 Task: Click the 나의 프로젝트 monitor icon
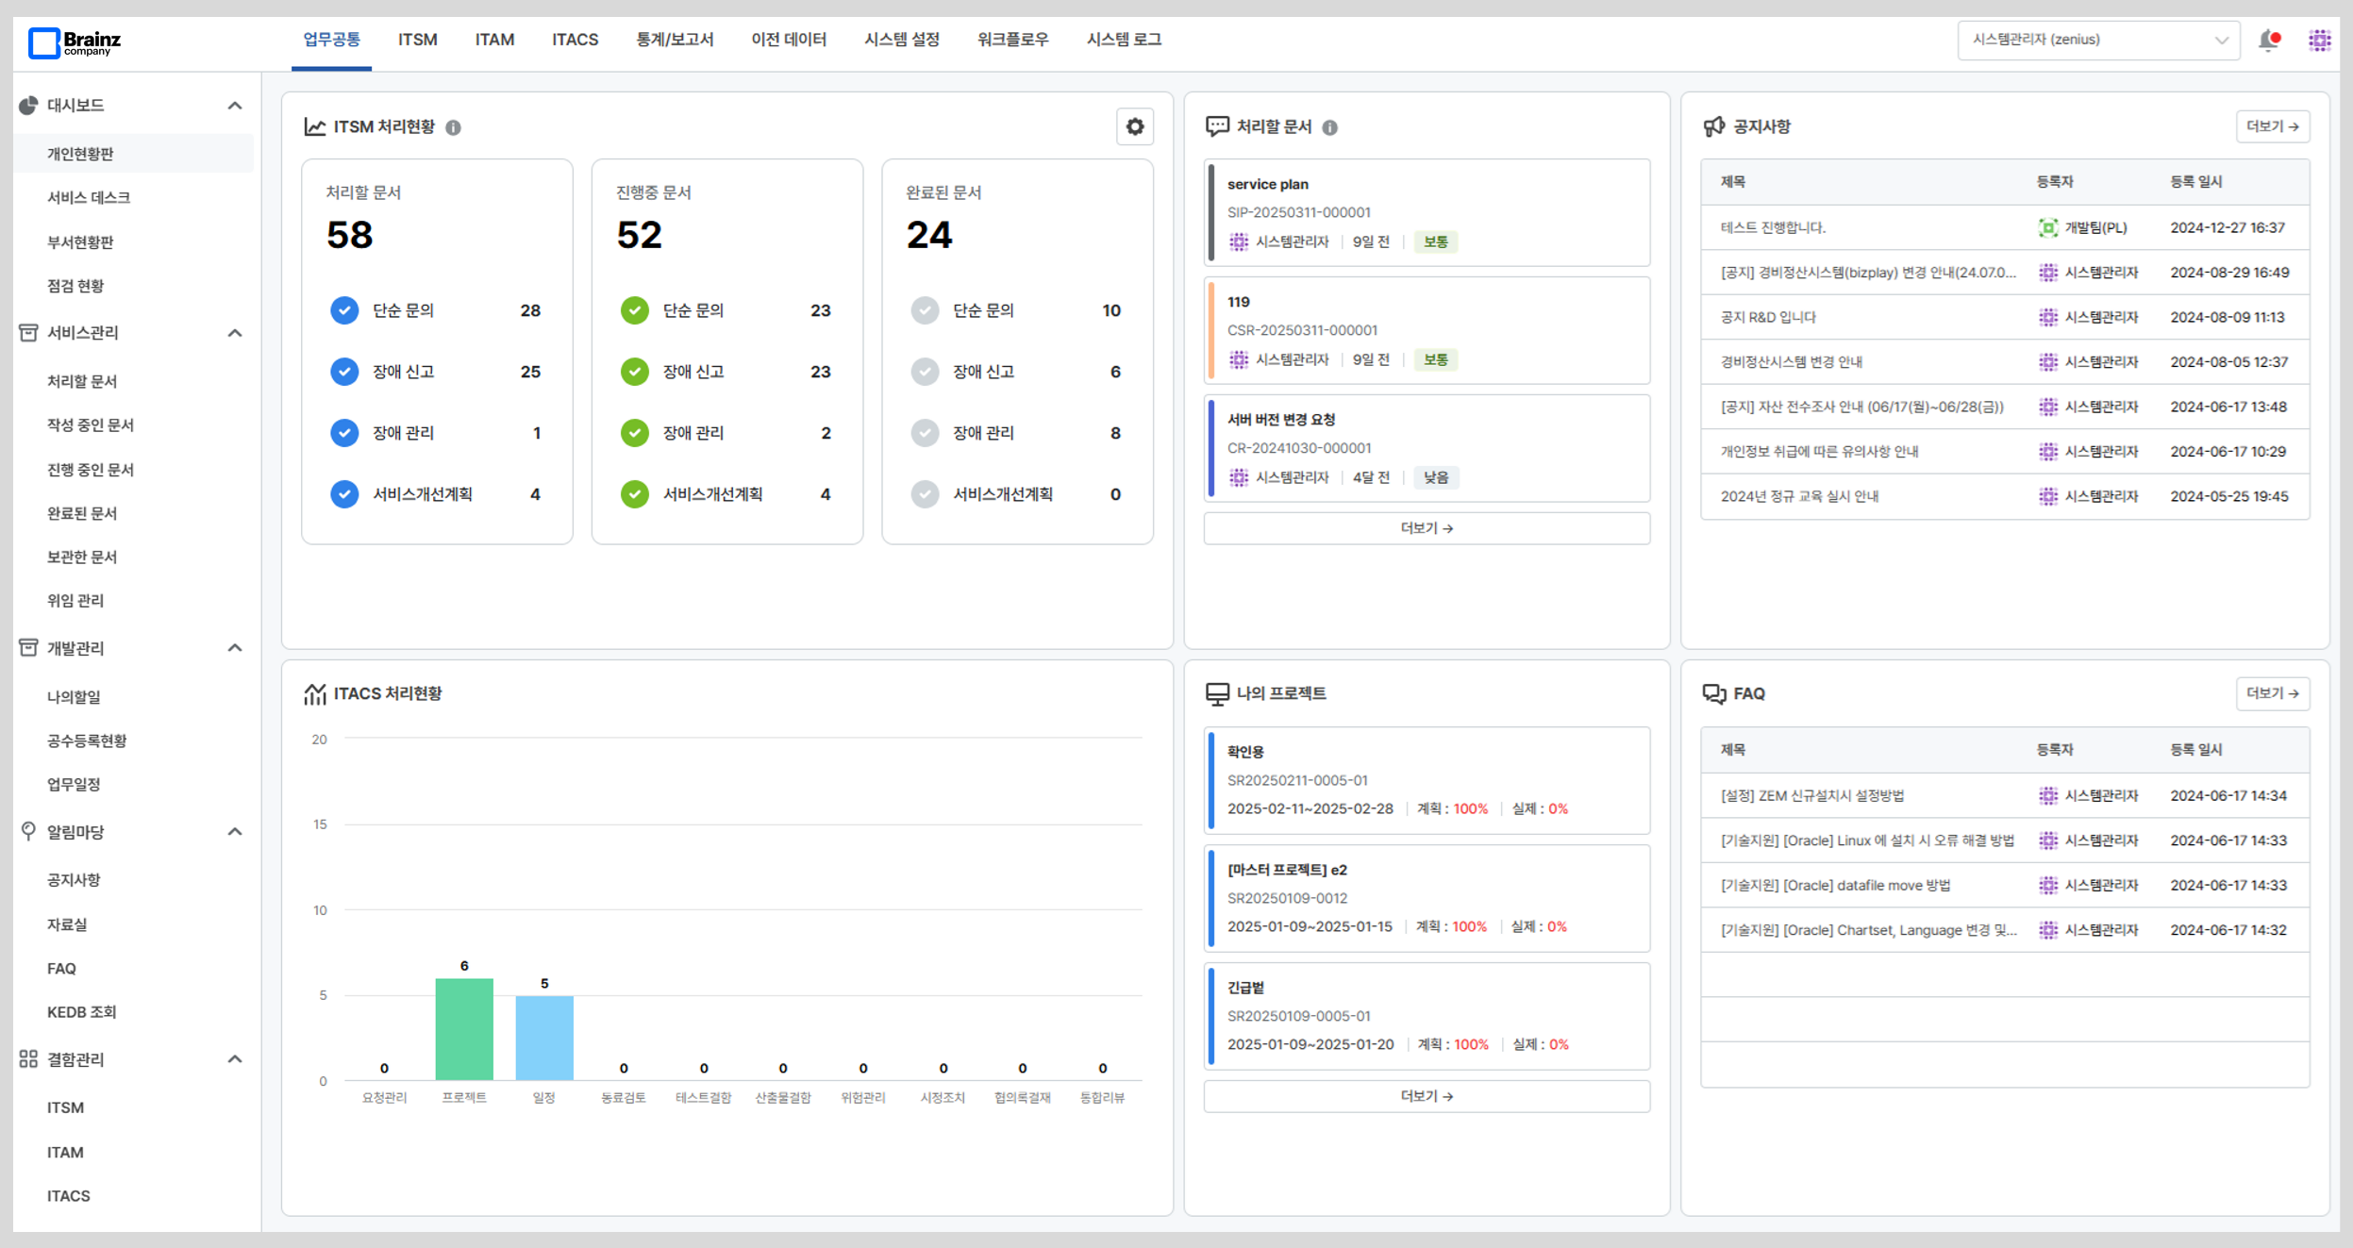pos(1217,694)
